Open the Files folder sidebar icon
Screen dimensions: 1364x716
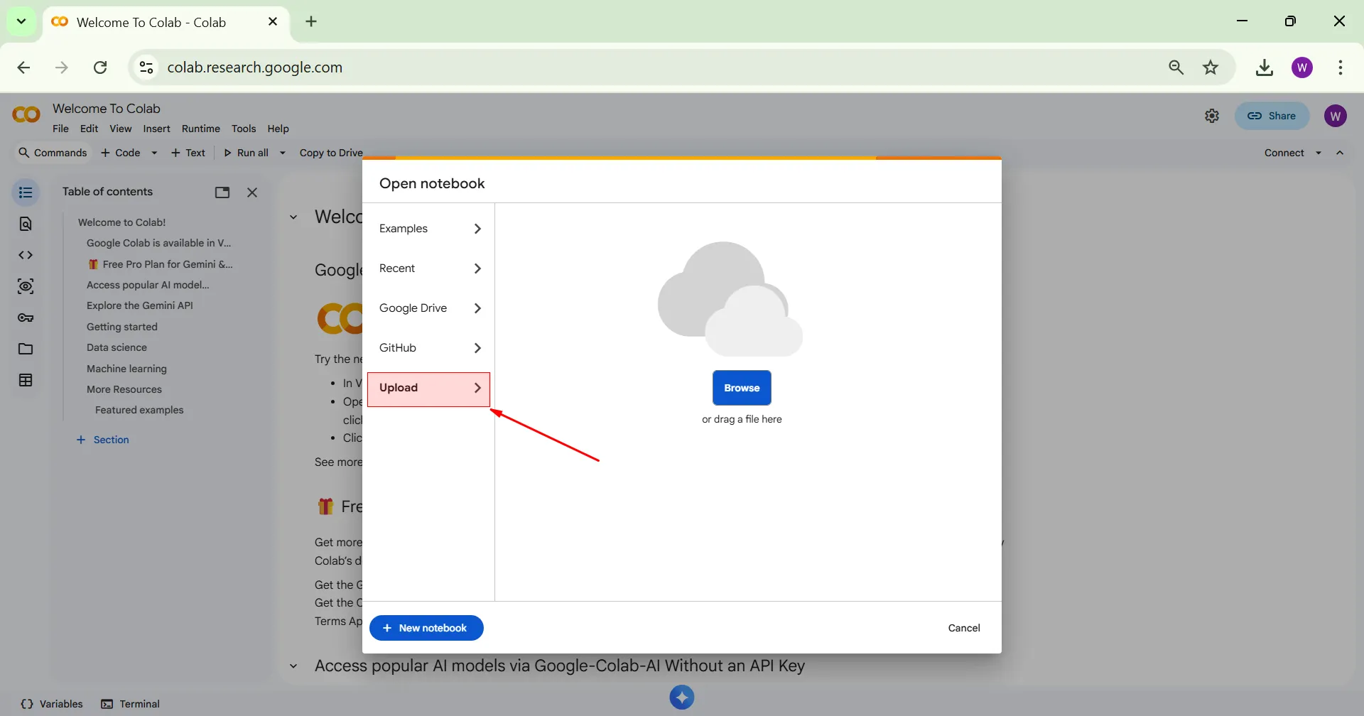click(x=26, y=349)
